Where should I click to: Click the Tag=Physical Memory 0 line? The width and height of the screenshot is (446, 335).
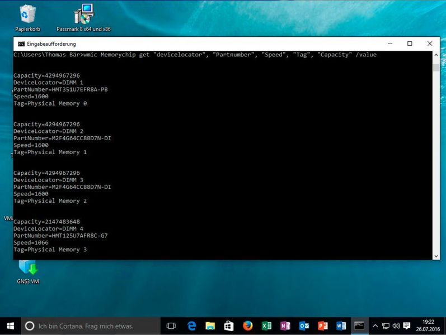pyautogui.click(x=50, y=103)
